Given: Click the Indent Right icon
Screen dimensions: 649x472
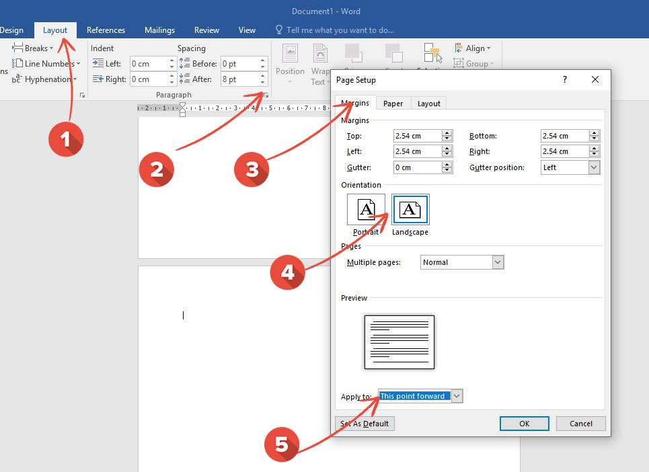Looking at the screenshot, I should pos(98,79).
